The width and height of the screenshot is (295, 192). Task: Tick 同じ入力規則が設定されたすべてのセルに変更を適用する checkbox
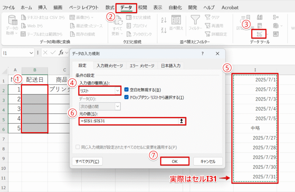(78, 147)
